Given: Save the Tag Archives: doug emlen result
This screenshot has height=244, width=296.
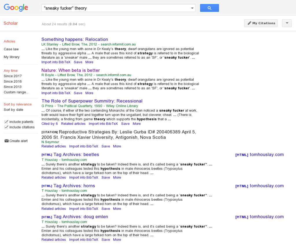Looking at the screenshot, I should (x=106, y=240).
